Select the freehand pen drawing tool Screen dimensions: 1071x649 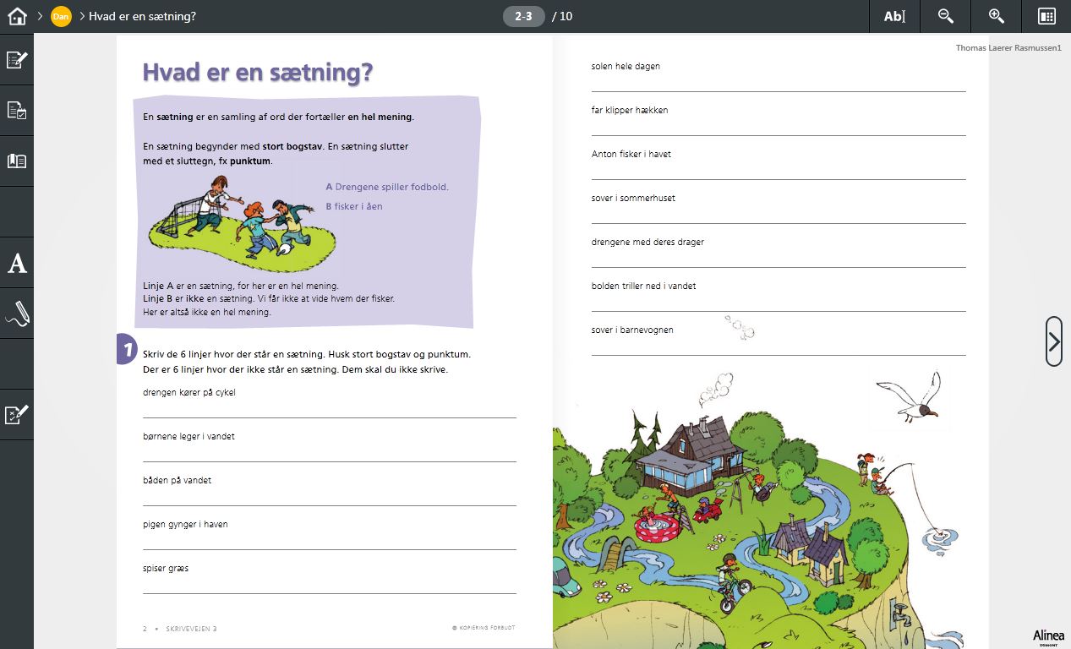click(x=17, y=314)
